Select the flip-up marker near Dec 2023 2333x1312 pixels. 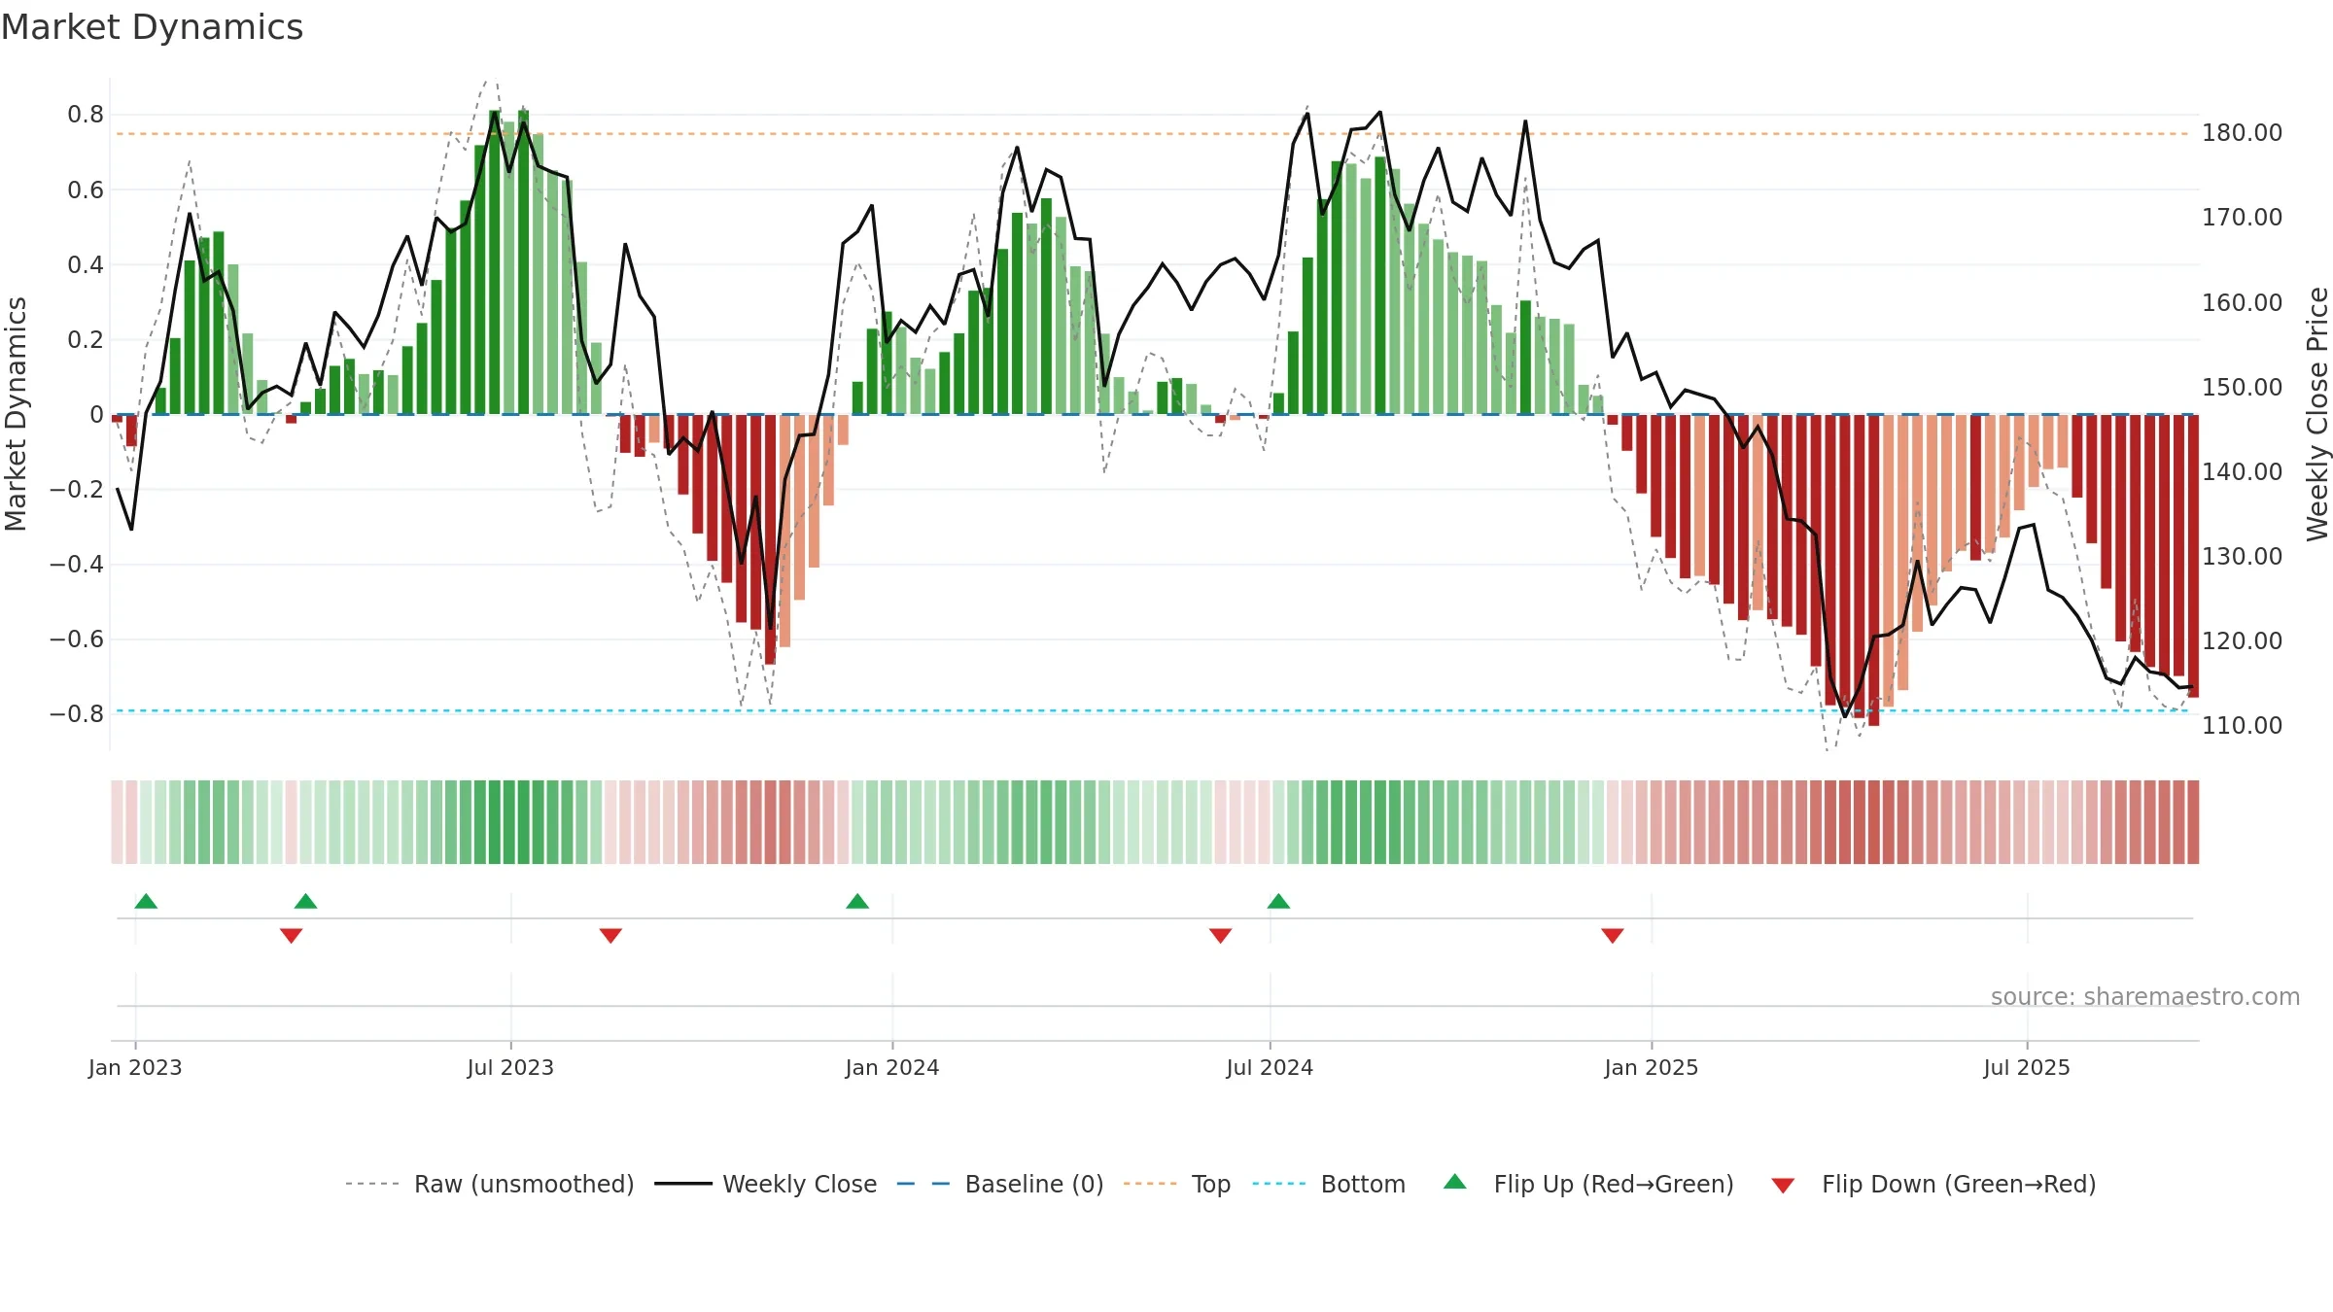click(857, 901)
